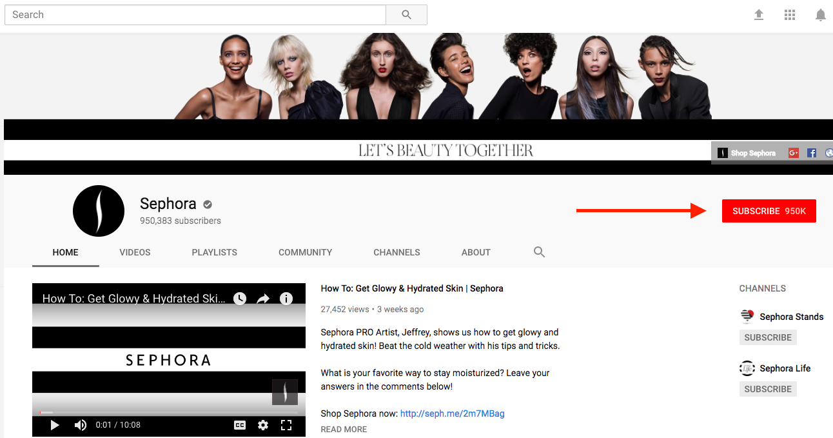This screenshot has width=833, height=438.
Task: Open the COMMUNITY tab
Action: [x=306, y=252]
